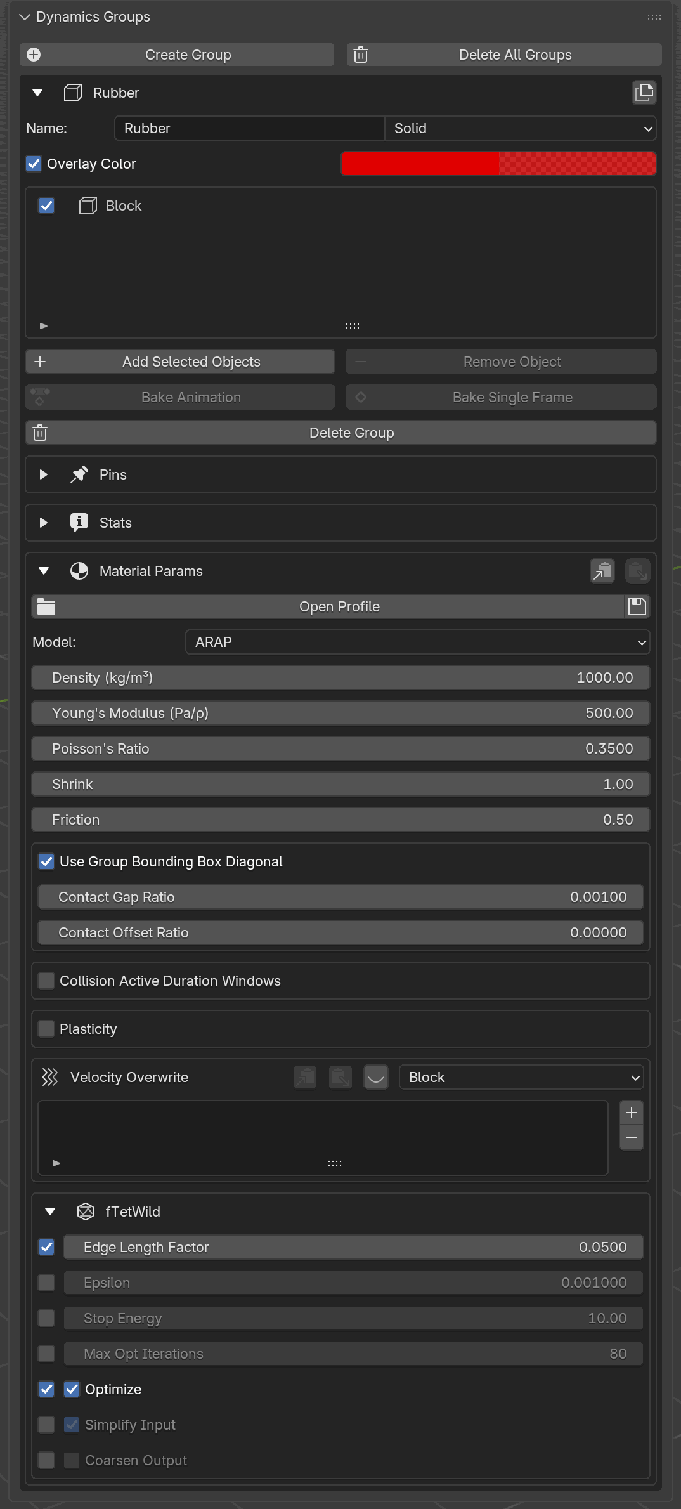Toggle the Overlay Color checkbox

tap(34, 164)
